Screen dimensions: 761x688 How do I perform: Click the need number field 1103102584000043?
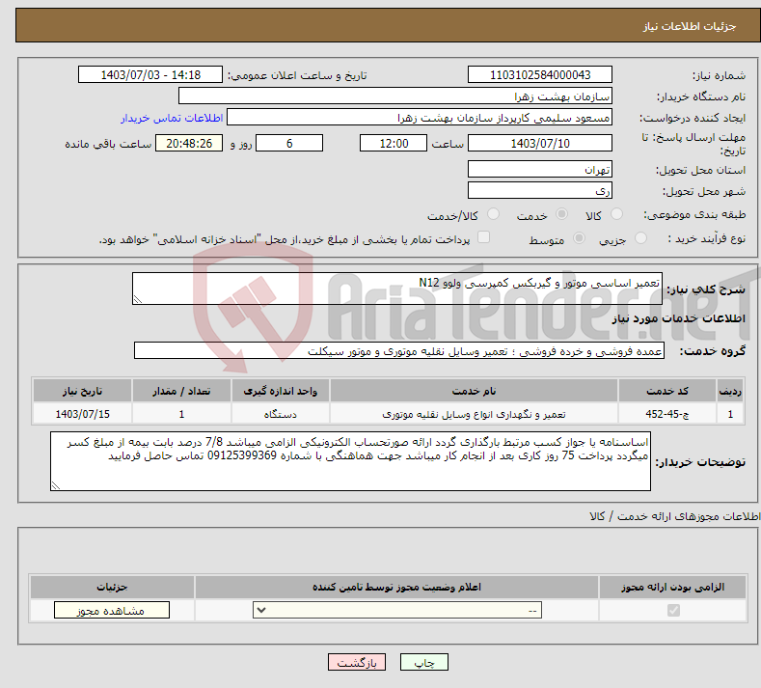pos(540,74)
